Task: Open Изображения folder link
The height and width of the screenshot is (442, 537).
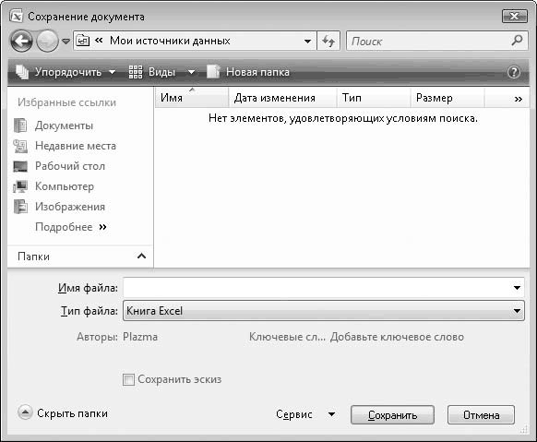Action: click(x=59, y=207)
